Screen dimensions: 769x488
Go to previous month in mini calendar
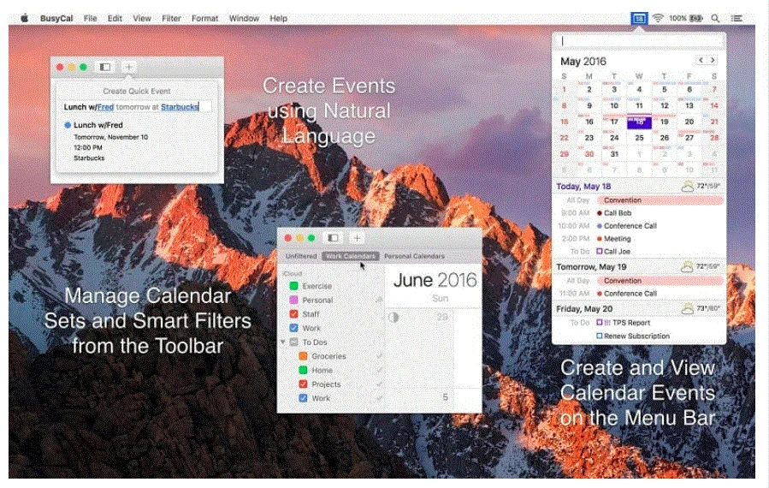point(701,61)
